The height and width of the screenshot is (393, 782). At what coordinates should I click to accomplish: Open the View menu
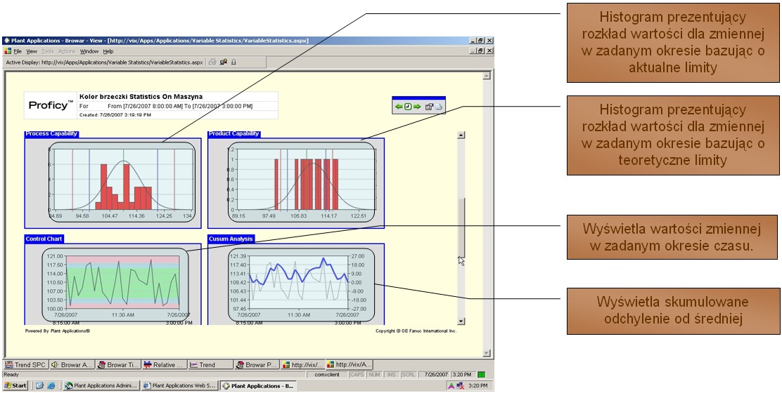coord(32,51)
